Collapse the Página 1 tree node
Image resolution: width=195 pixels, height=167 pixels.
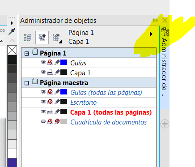click(x=26, y=54)
